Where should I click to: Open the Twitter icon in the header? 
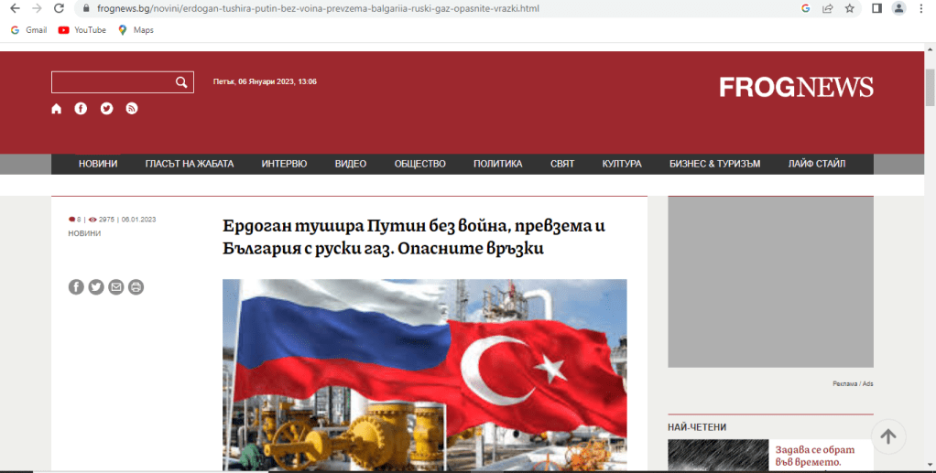click(x=106, y=109)
